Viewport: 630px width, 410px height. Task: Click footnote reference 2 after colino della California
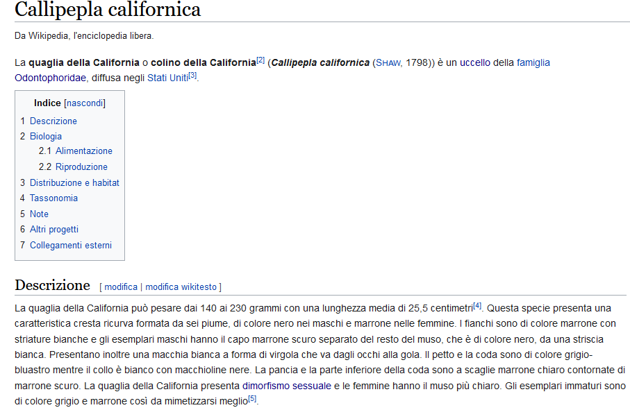coord(260,60)
